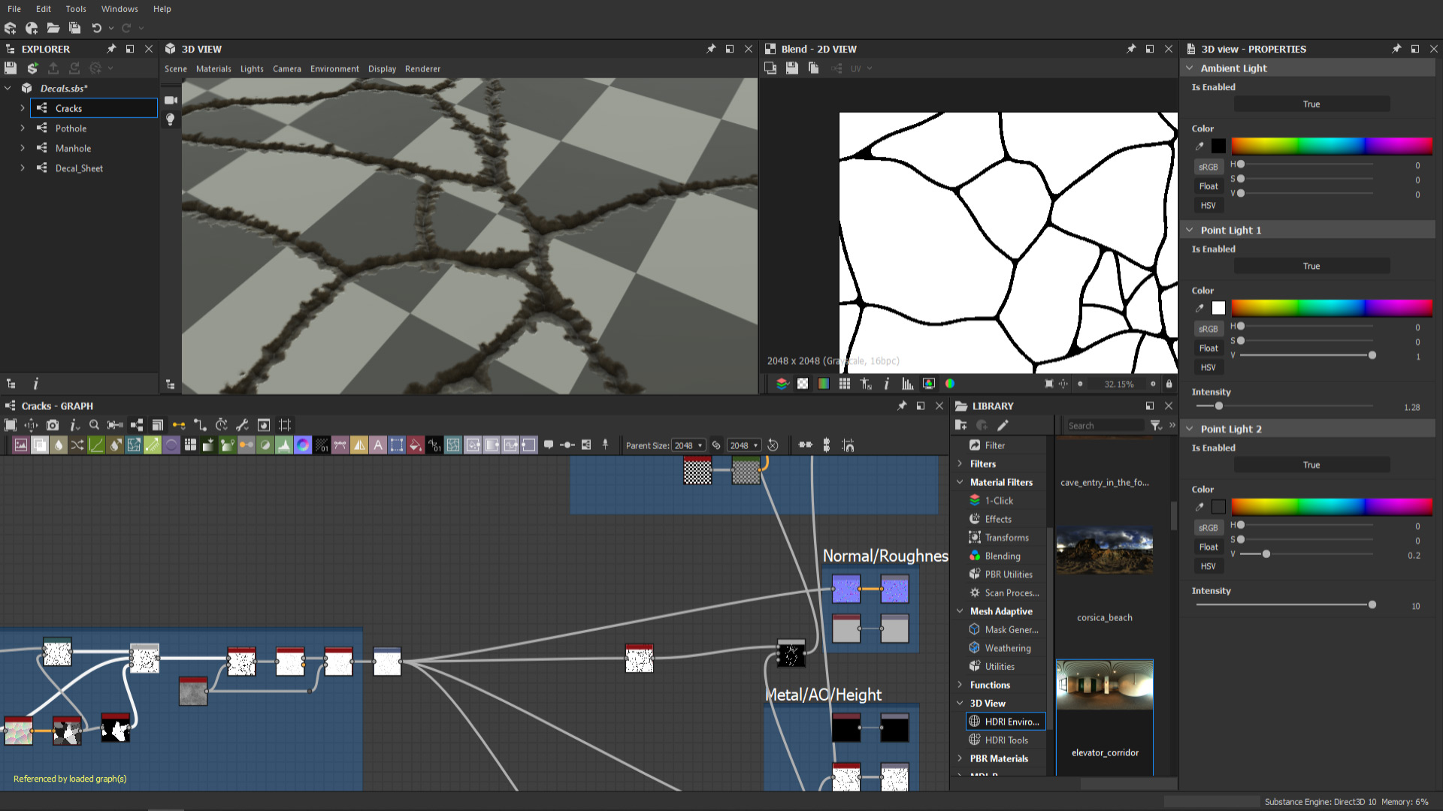Add a Levels node from toolbar

click(284, 445)
